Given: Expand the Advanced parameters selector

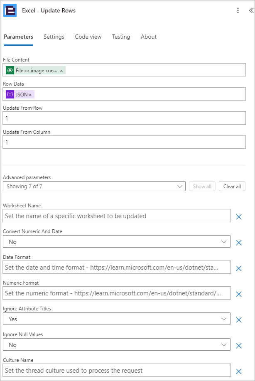Looking at the screenshot, I should 94,187.
